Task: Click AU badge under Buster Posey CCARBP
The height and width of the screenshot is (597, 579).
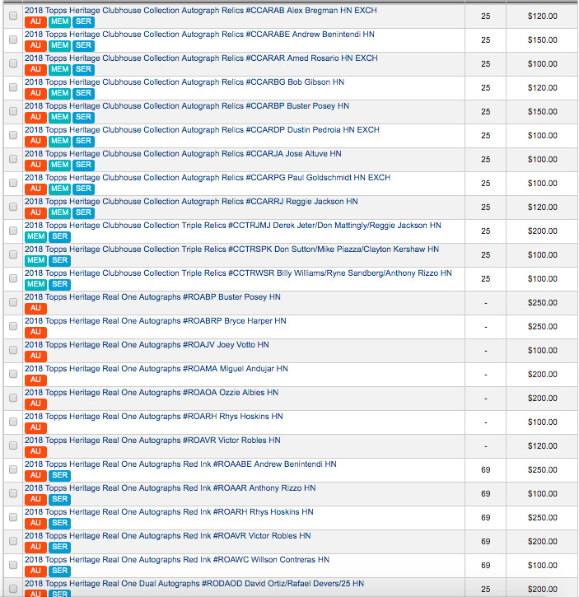Action: 35,117
